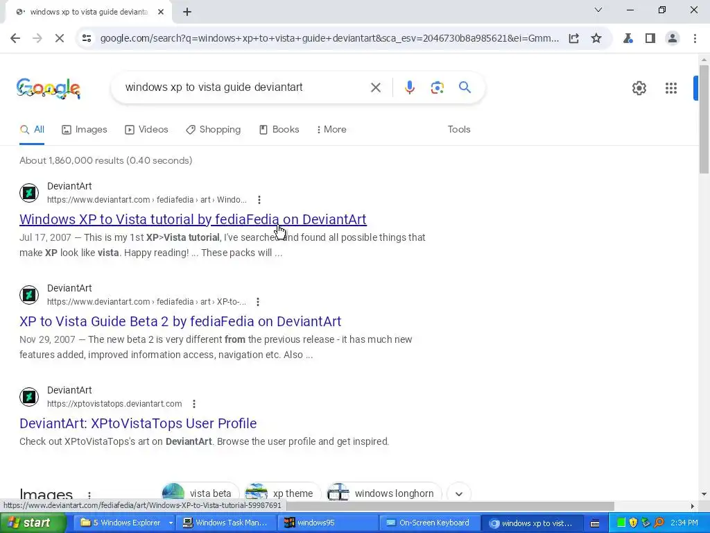
Task: Switch to the Books tab
Action: [279, 130]
